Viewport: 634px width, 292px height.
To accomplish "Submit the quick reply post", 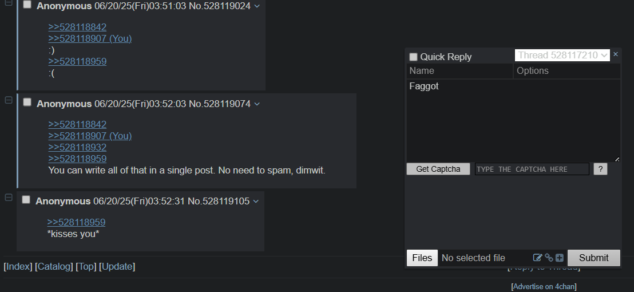I will pos(593,258).
